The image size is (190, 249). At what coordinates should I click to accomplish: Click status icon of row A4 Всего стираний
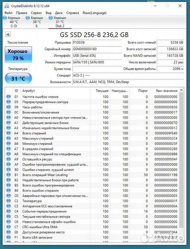coord(8,133)
